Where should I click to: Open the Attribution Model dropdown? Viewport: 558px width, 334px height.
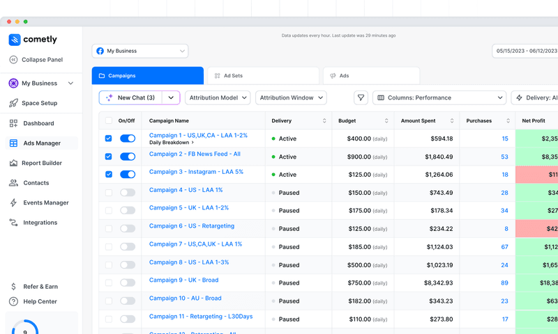pyautogui.click(x=218, y=97)
